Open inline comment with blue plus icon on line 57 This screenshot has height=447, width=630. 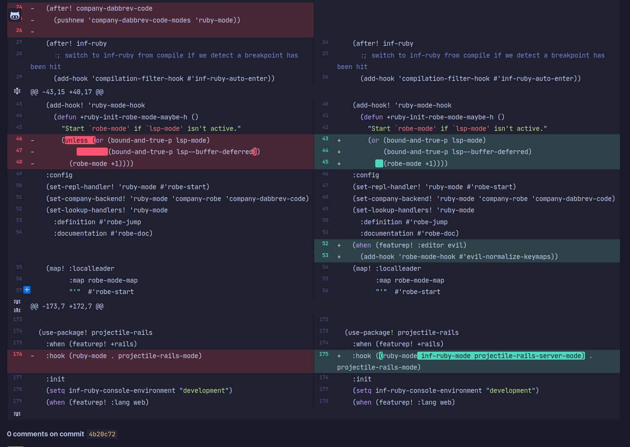[27, 290]
